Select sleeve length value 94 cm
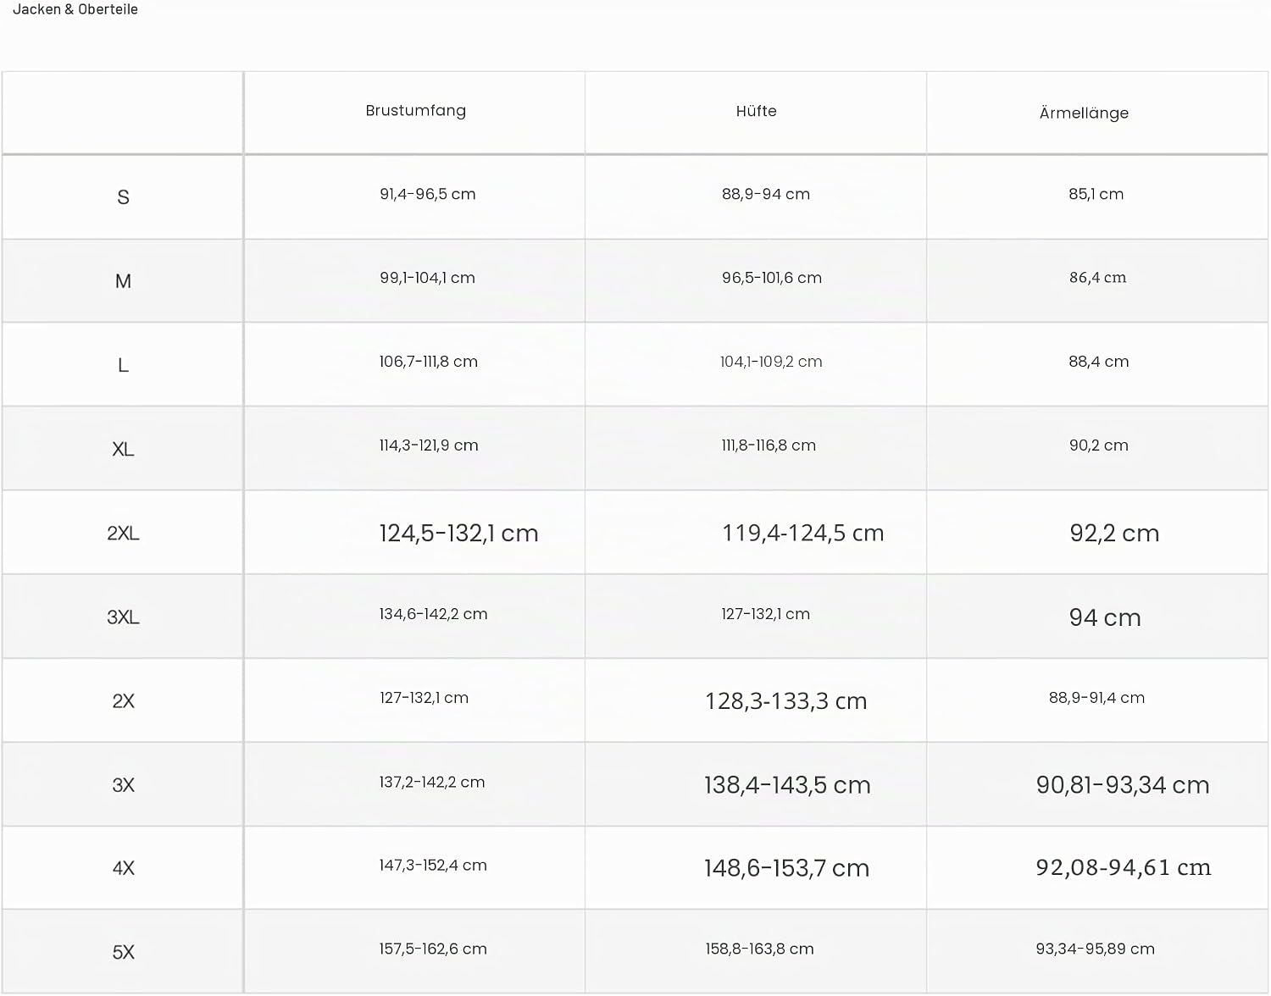1271x996 pixels. 1105,617
